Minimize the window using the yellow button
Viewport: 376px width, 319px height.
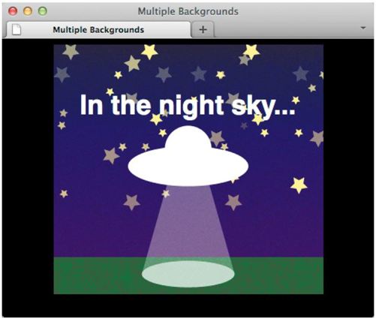pos(28,11)
